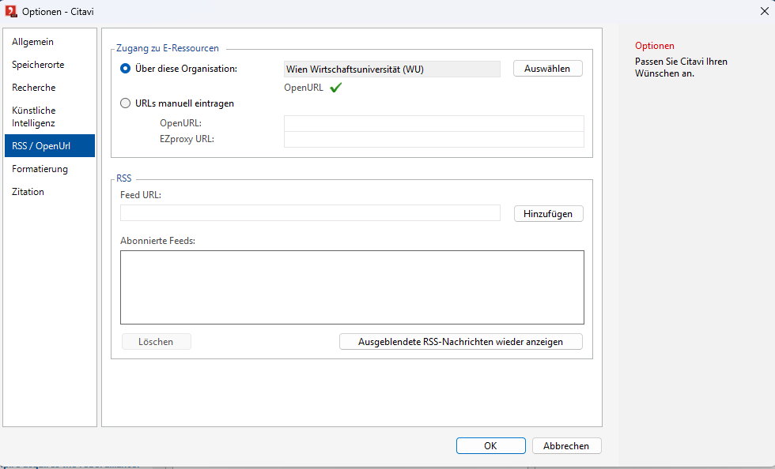Click Hinzufügen to add feed
The width and height of the screenshot is (775, 469).
pos(548,213)
